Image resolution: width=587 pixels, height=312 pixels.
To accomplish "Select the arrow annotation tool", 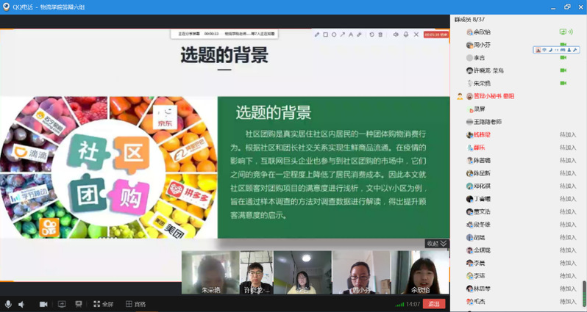I will tap(343, 35).
